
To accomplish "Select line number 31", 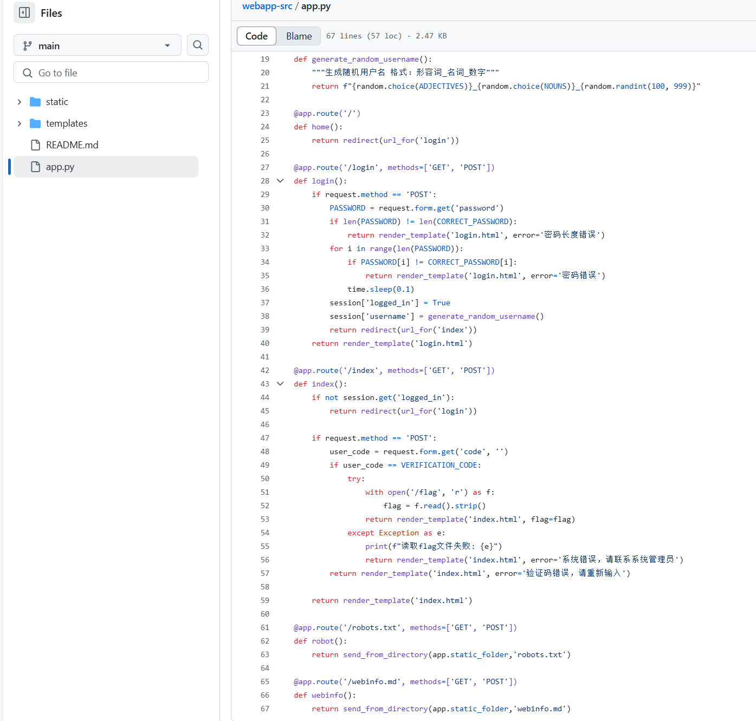I will [264, 221].
